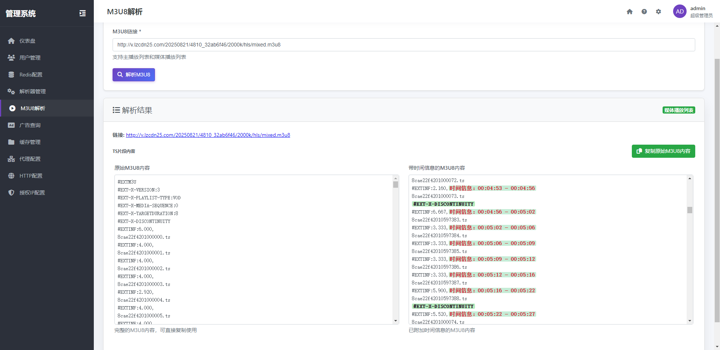The width and height of the screenshot is (720, 350).
Task: Click the 广告查询 Ad icon
Action: click(x=11, y=125)
